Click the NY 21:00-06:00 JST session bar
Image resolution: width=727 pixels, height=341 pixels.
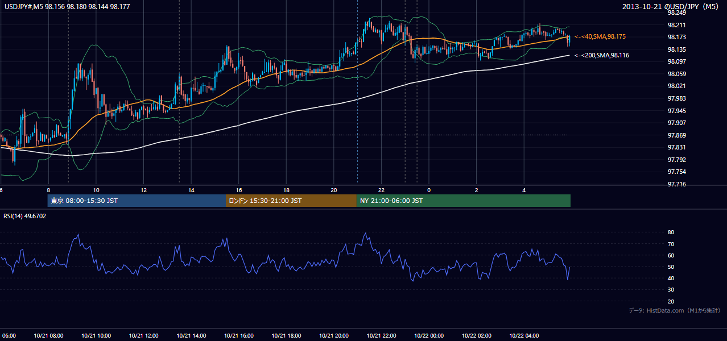click(x=464, y=201)
